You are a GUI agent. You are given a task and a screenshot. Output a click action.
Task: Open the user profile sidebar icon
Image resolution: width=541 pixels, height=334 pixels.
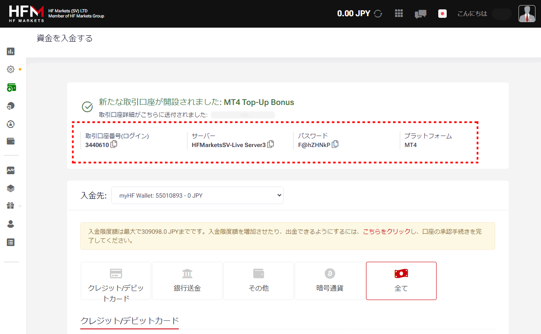(x=11, y=224)
